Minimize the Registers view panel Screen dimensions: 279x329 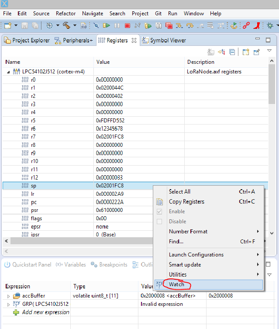point(258,39)
